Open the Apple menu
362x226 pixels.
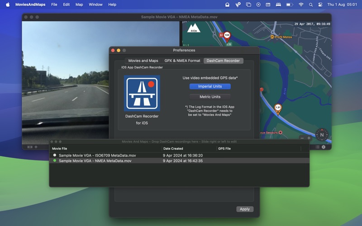click(x=8, y=5)
